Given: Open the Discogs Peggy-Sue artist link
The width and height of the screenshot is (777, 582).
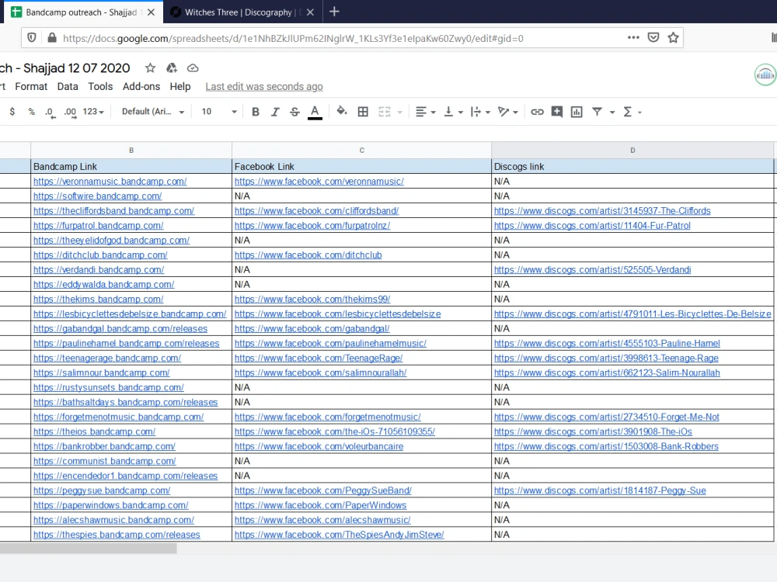Looking at the screenshot, I should click(600, 490).
